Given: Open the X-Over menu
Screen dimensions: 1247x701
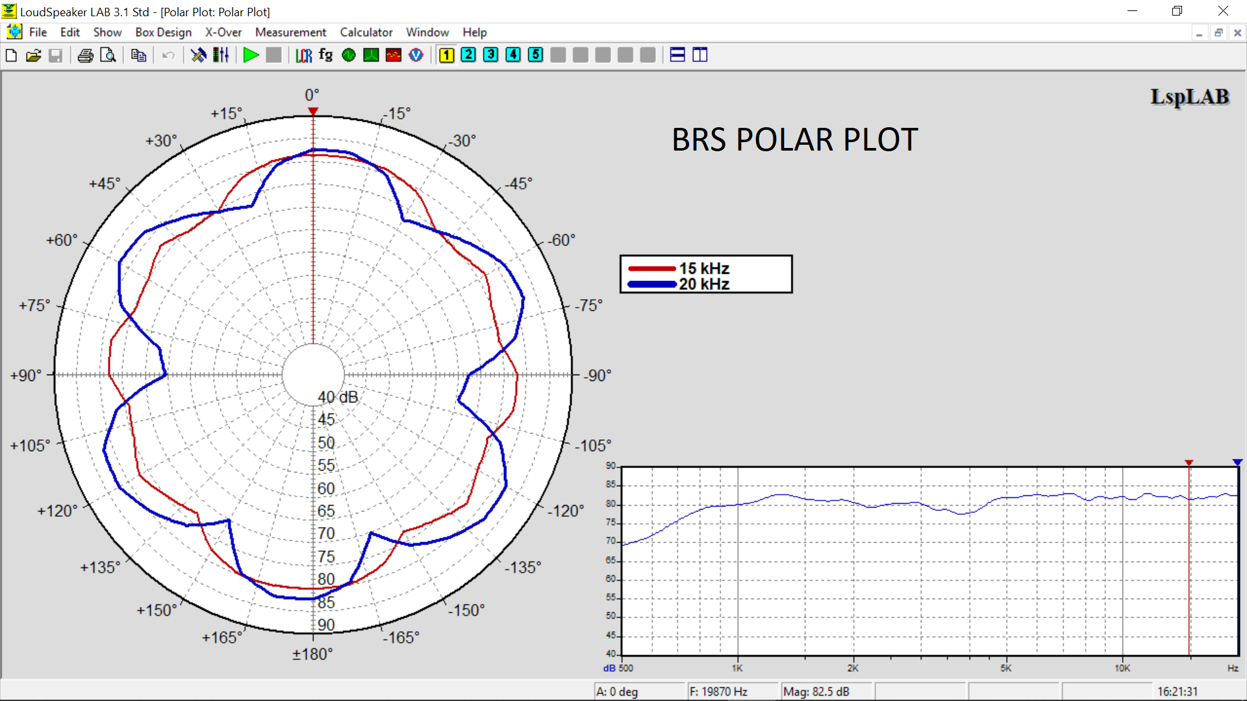Looking at the screenshot, I should pos(223,32).
